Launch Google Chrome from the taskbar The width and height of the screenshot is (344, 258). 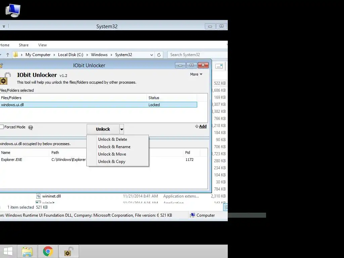(48, 251)
